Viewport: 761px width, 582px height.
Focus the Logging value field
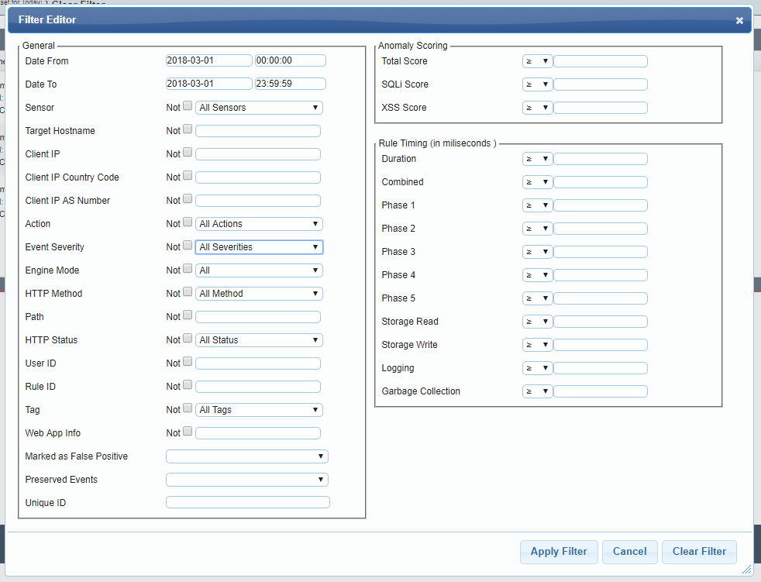(601, 368)
